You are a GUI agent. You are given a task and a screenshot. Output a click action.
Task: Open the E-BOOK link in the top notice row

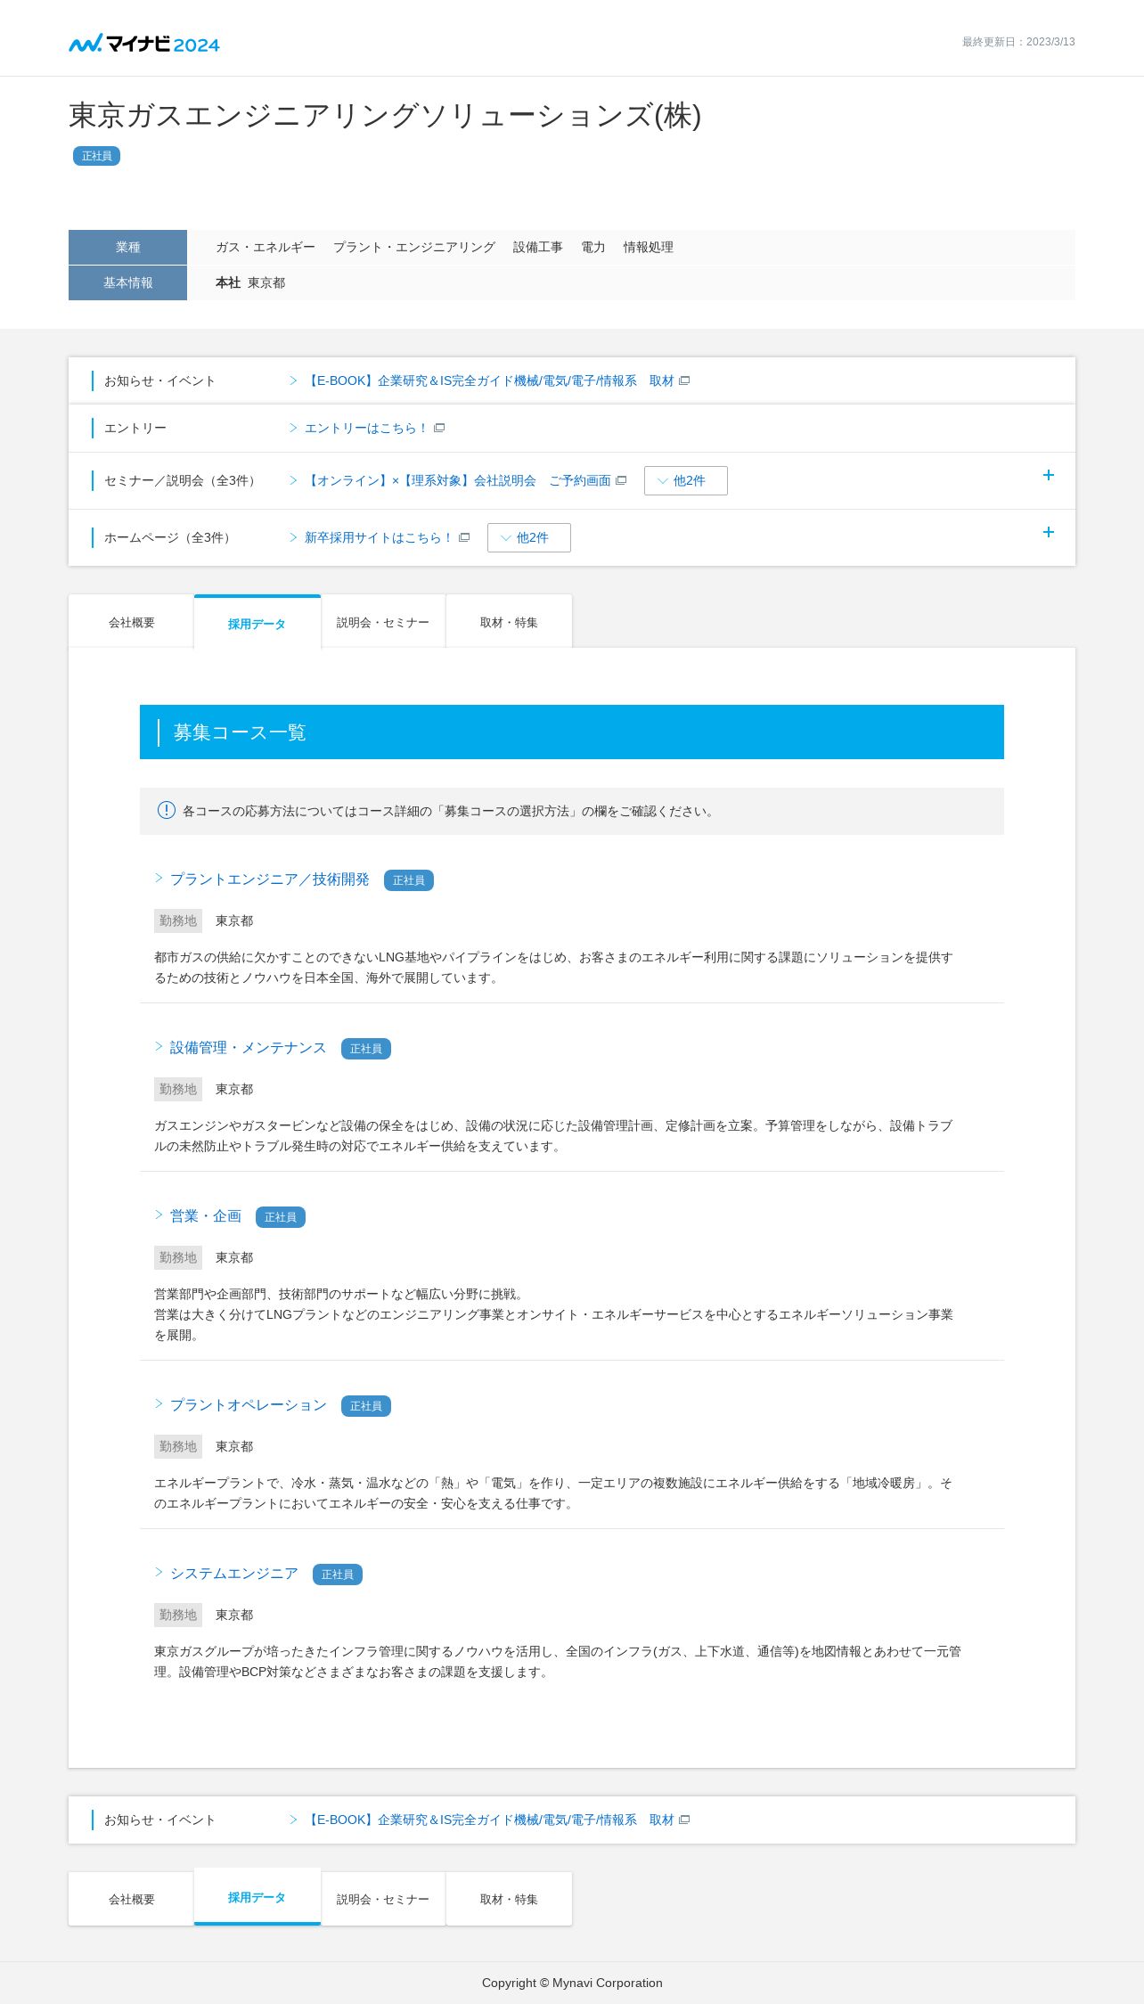click(489, 380)
